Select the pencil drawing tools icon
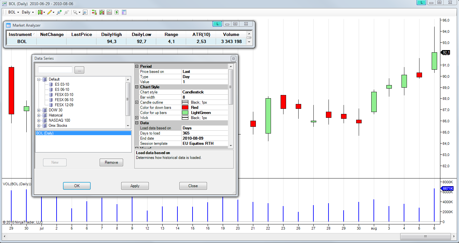This screenshot has width=459, height=243. [x=49, y=12]
